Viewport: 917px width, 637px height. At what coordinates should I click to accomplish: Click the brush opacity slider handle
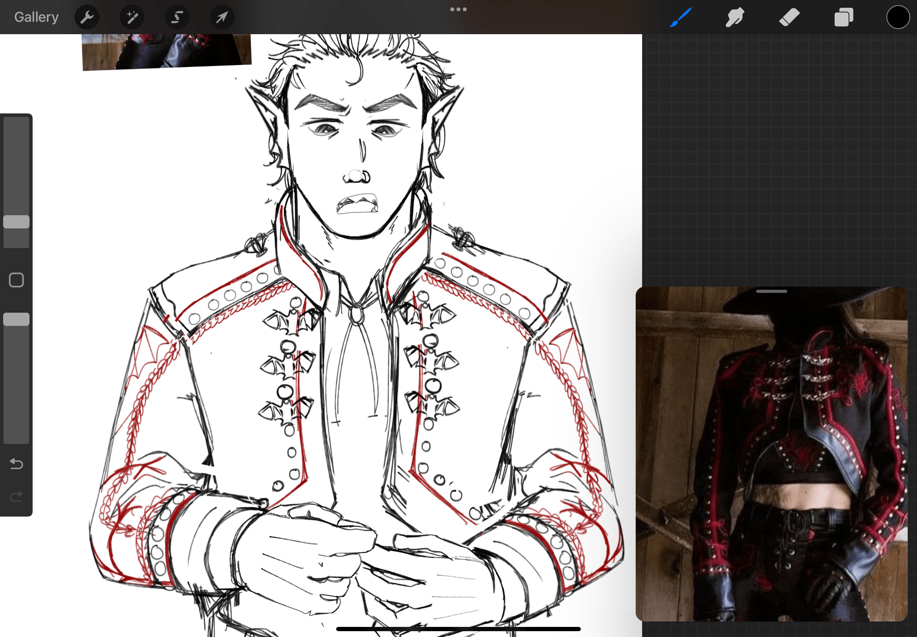[16, 319]
